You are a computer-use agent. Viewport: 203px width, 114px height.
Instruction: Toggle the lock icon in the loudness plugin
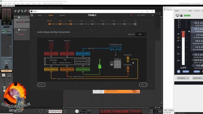(x=181, y=16)
